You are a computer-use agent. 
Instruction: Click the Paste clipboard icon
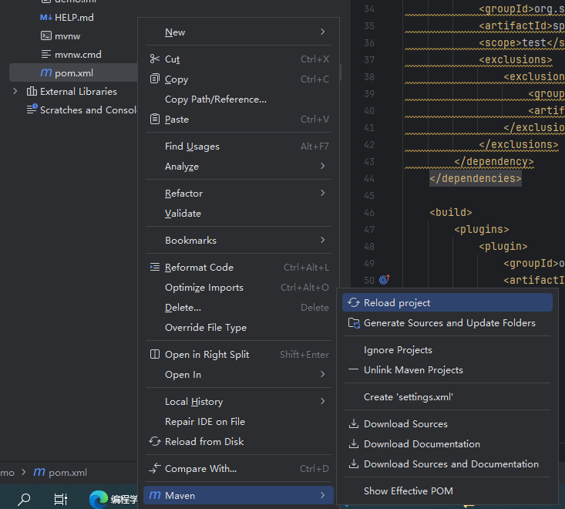pyautogui.click(x=155, y=119)
